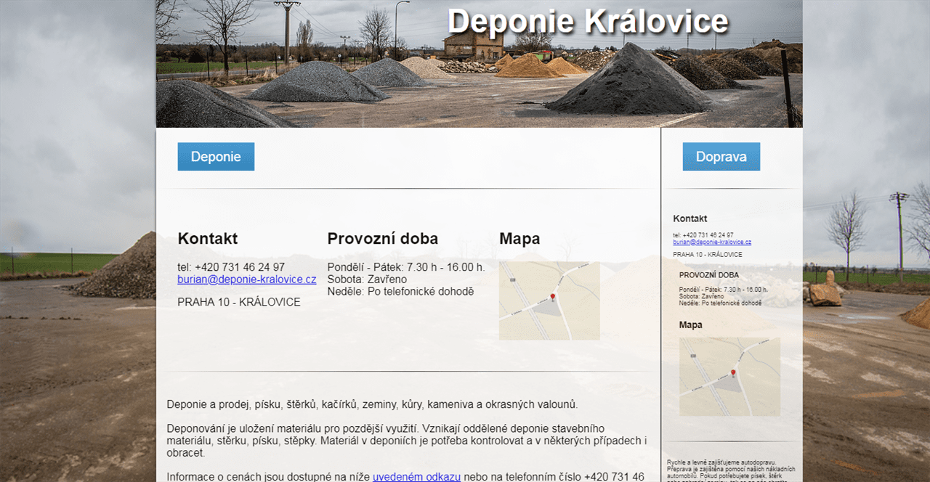Image resolution: width=930 pixels, height=482 pixels.
Task: Click sidebar text 'Rychle a levně zajišťujeme autodopravu'
Action: pos(721,462)
